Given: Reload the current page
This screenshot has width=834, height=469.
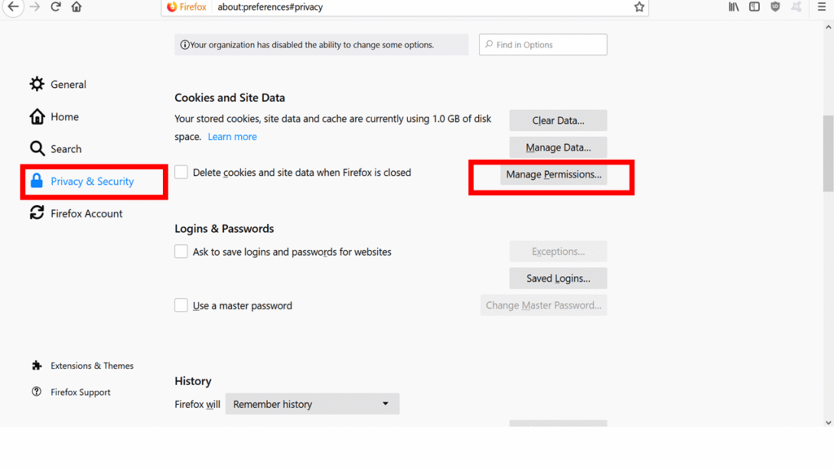Looking at the screenshot, I should (x=55, y=7).
